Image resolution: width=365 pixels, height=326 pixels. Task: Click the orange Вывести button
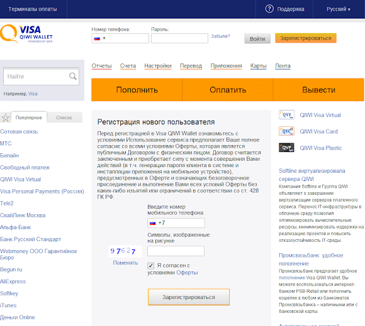tap(318, 90)
